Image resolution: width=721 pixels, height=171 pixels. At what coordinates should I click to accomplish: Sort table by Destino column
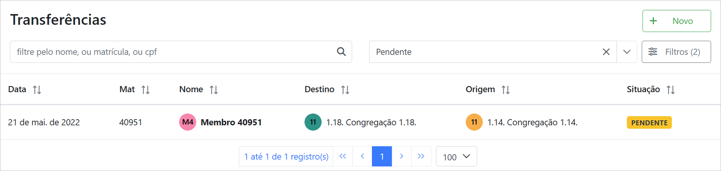(345, 90)
